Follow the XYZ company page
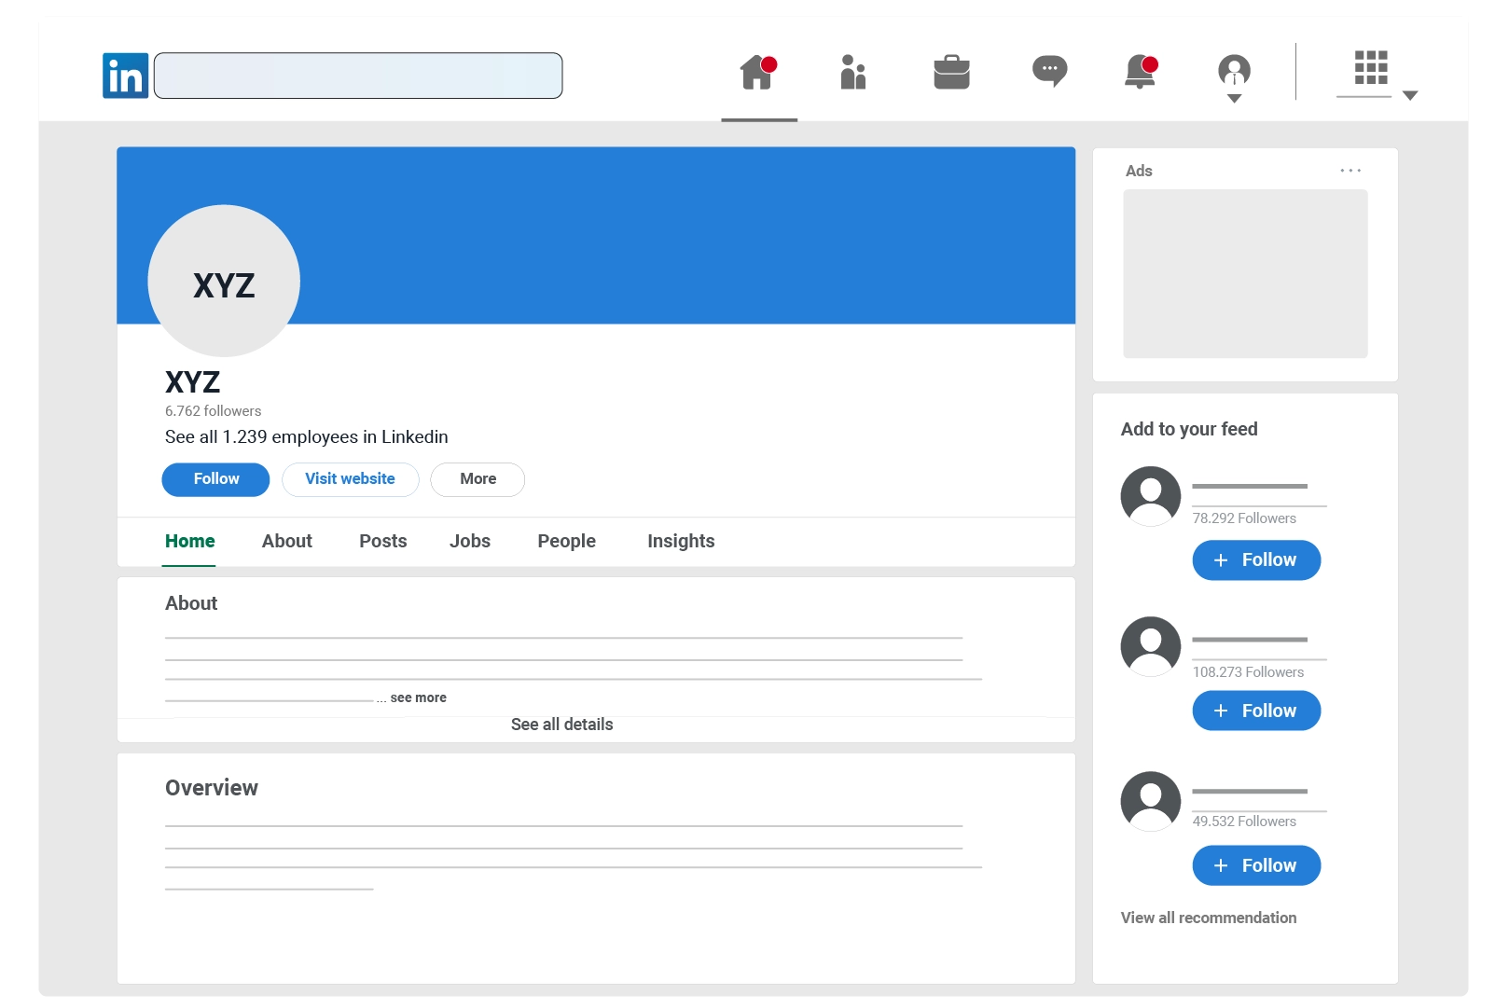This screenshot has width=1509, height=1008. 215,479
